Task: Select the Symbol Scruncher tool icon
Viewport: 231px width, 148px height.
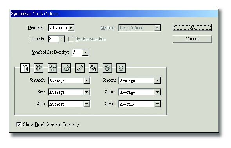Action: point(52,68)
